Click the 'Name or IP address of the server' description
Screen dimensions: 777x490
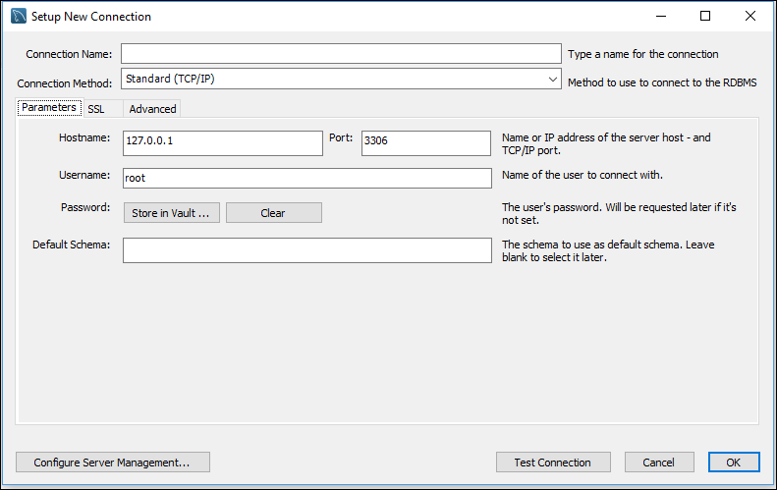coord(606,143)
